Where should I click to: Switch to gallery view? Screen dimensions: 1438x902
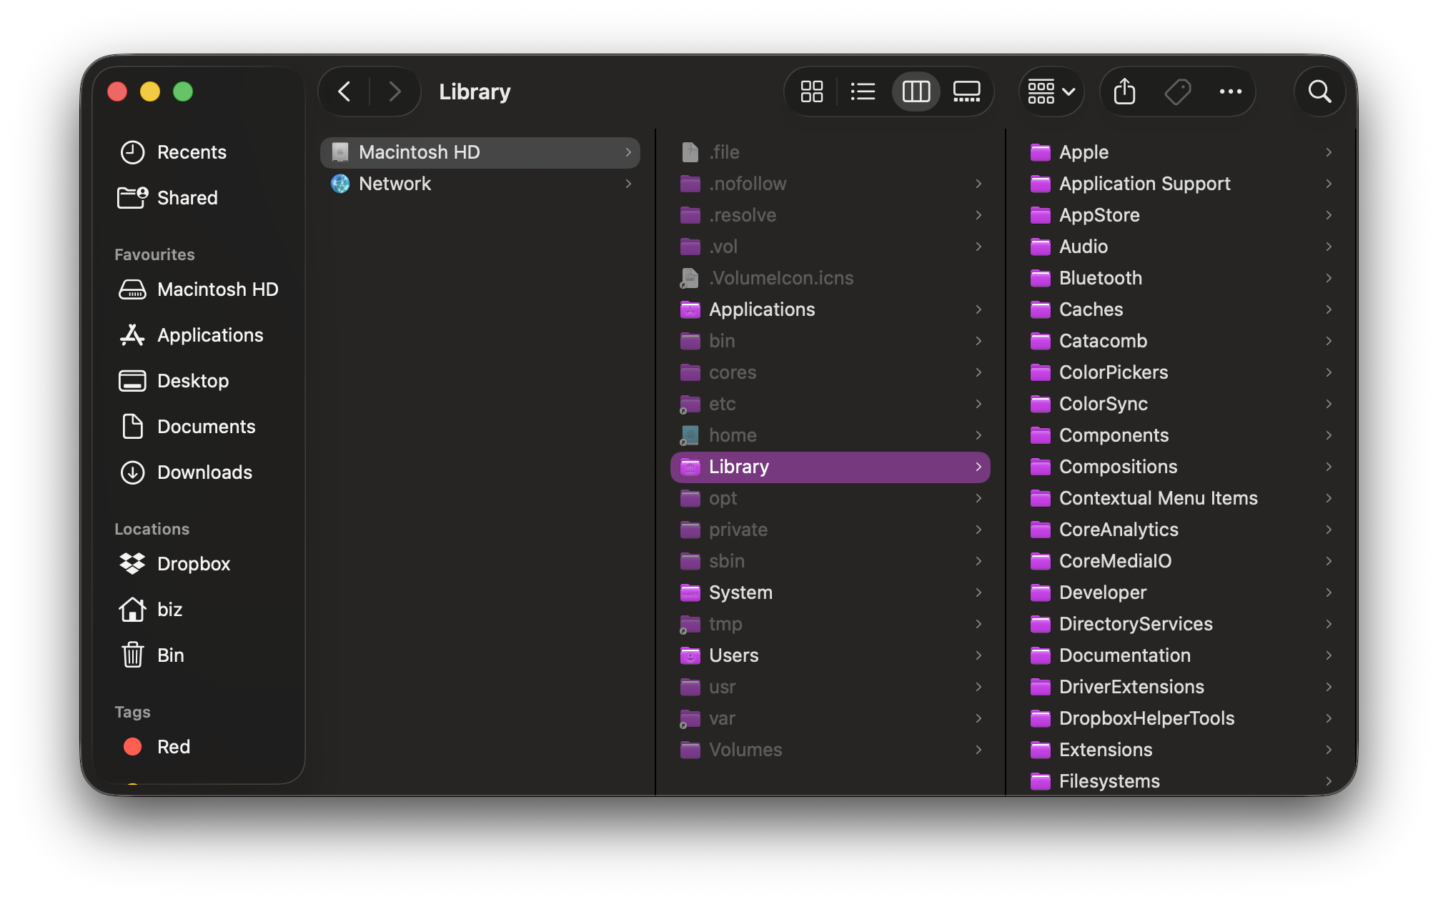(x=966, y=91)
